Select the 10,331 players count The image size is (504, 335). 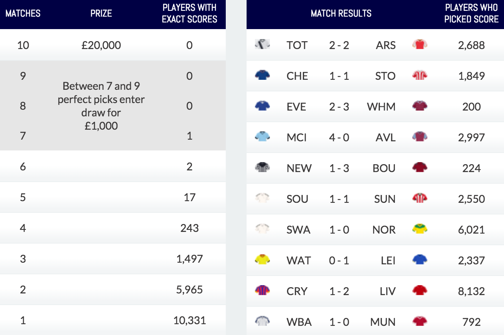click(190, 320)
